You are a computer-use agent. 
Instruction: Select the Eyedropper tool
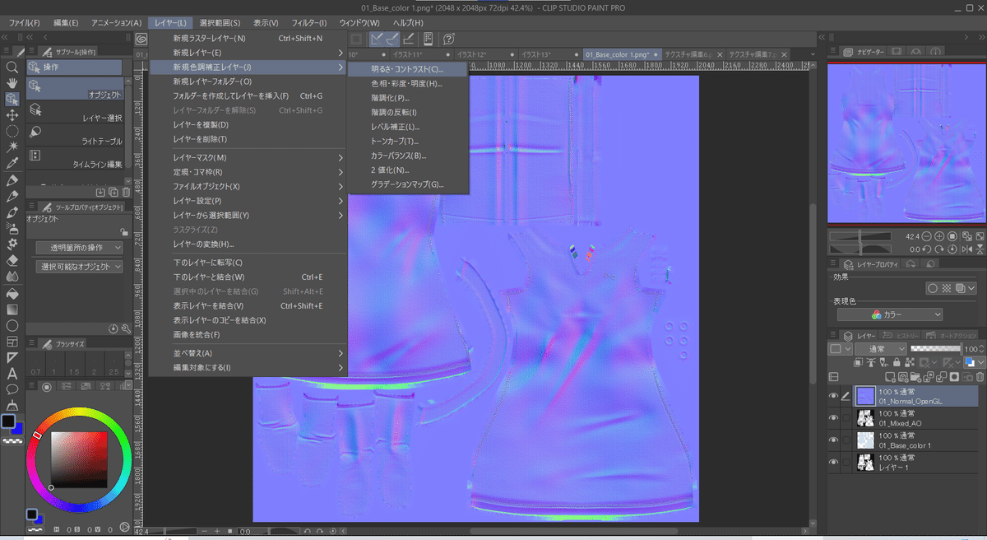pos(12,163)
